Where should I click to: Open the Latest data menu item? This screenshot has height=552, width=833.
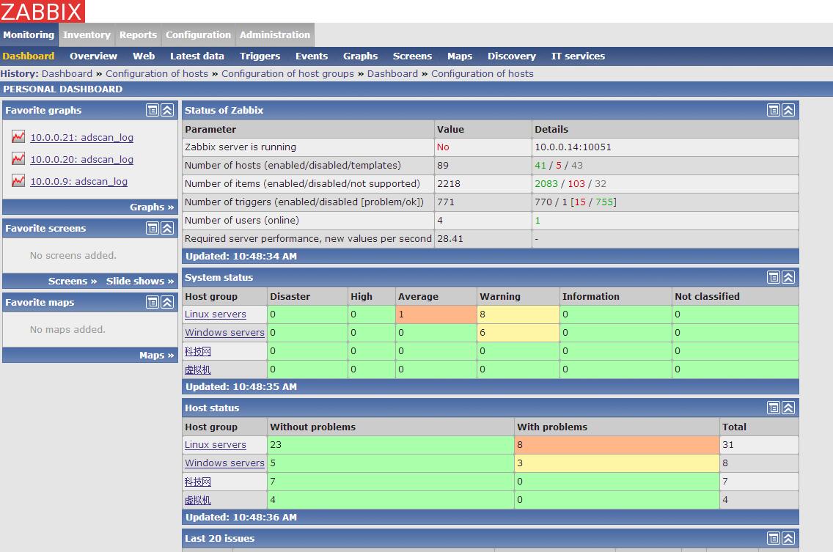(197, 56)
